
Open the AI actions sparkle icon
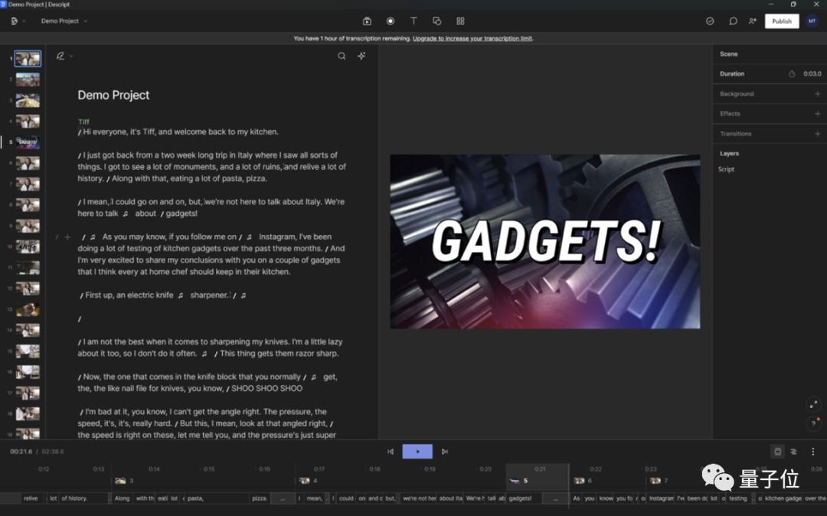pyautogui.click(x=361, y=56)
